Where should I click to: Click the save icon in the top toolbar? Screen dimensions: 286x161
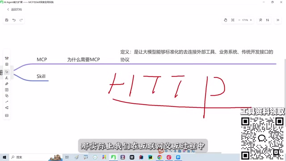7,20
